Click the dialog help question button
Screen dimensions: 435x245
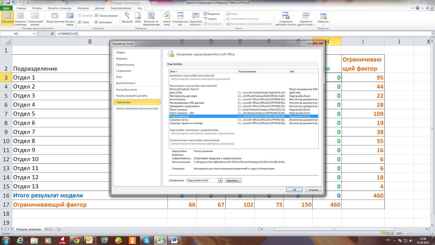pyautogui.click(x=309, y=43)
